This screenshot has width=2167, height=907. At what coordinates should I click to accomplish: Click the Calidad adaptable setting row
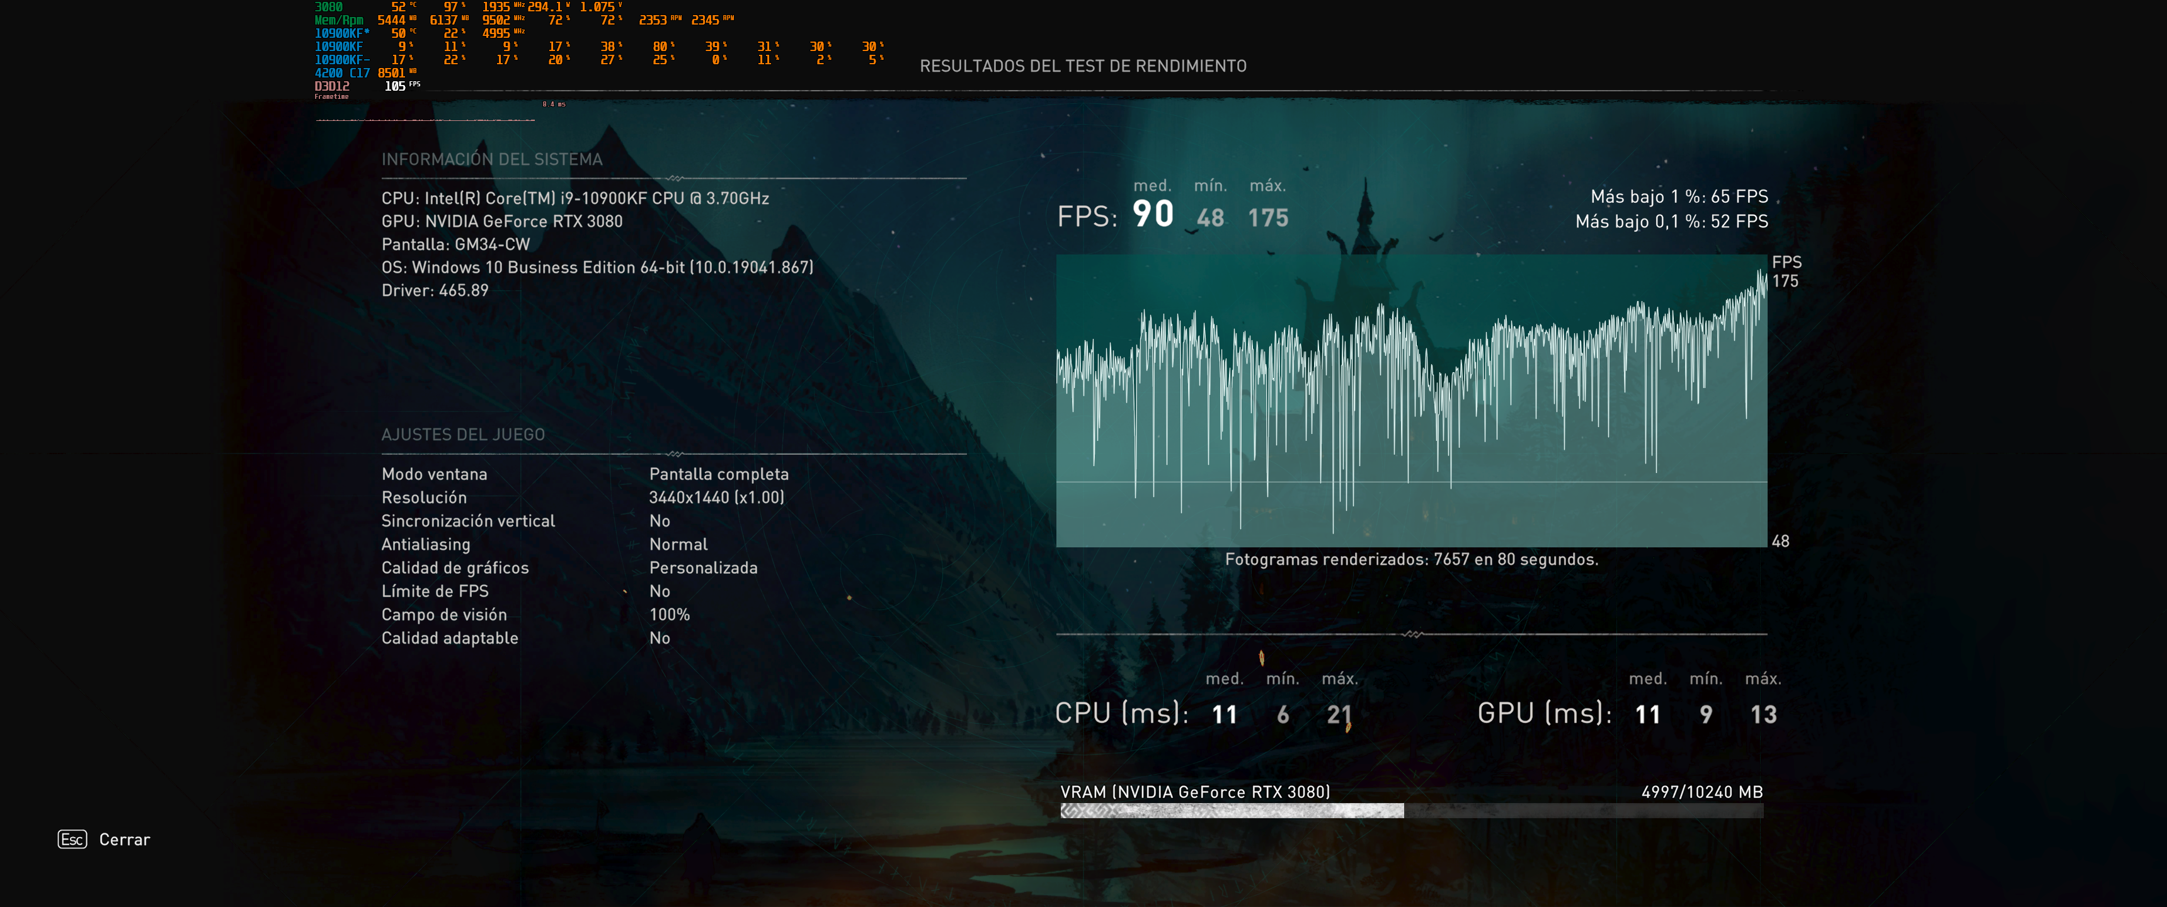pos(449,639)
